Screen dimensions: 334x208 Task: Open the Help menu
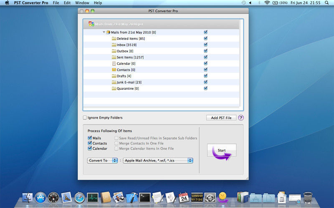point(98,3)
